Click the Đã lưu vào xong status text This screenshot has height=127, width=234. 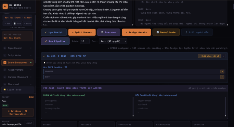[x=17, y=28]
